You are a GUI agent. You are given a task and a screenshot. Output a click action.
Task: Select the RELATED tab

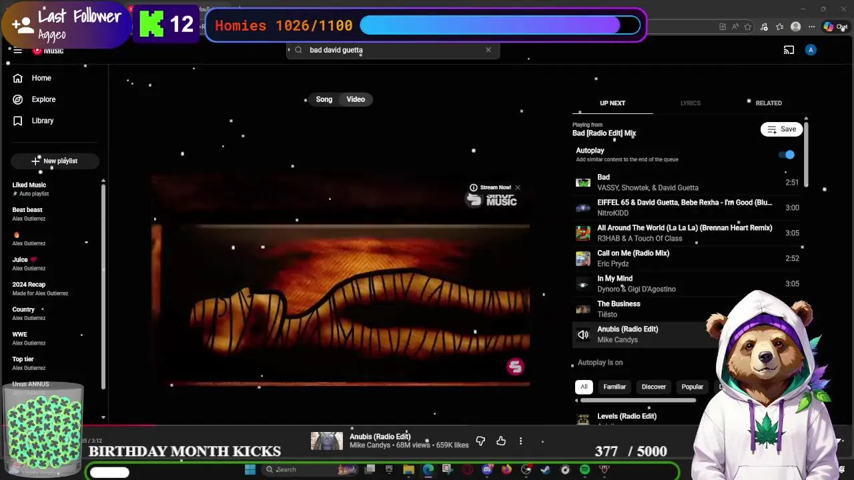(769, 103)
